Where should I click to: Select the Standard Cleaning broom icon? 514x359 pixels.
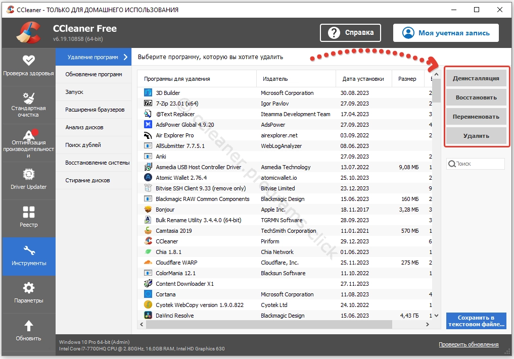point(28,98)
